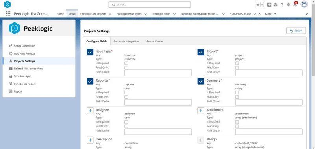Select the Setup navigation tab
The height and width of the screenshot is (149, 315).
pyautogui.click(x=72, y=14)
